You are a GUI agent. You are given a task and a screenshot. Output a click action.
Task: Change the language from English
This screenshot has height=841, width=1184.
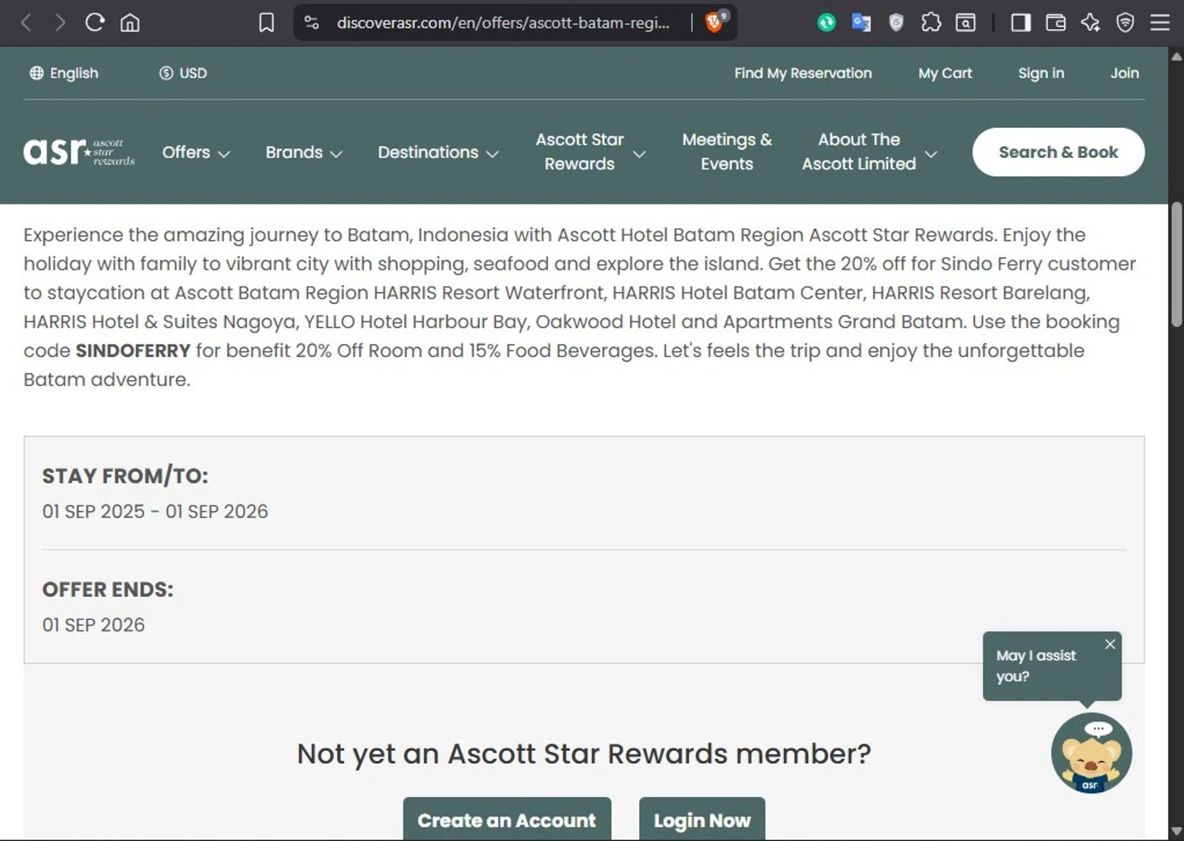[64, 73]
